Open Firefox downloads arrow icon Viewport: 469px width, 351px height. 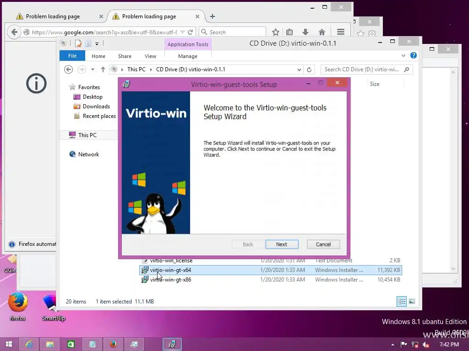tap(305, 32)
